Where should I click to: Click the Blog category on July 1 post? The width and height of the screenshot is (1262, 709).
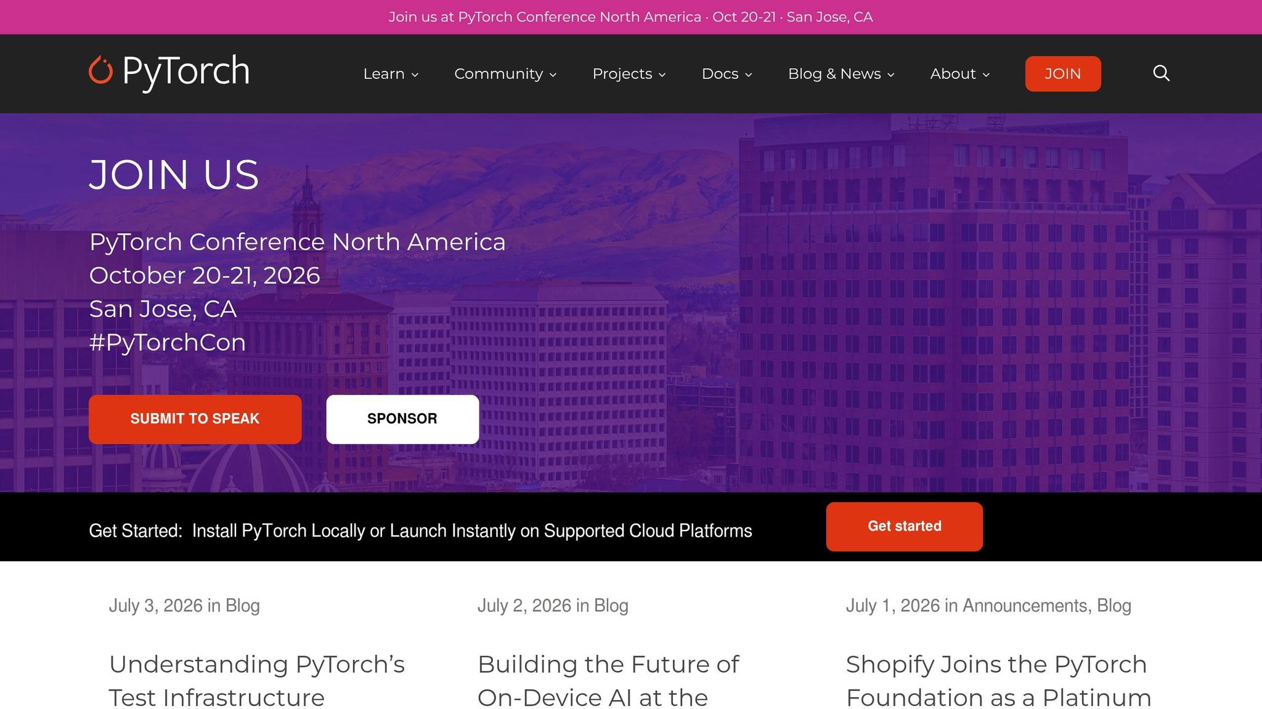pos(1114,606)
